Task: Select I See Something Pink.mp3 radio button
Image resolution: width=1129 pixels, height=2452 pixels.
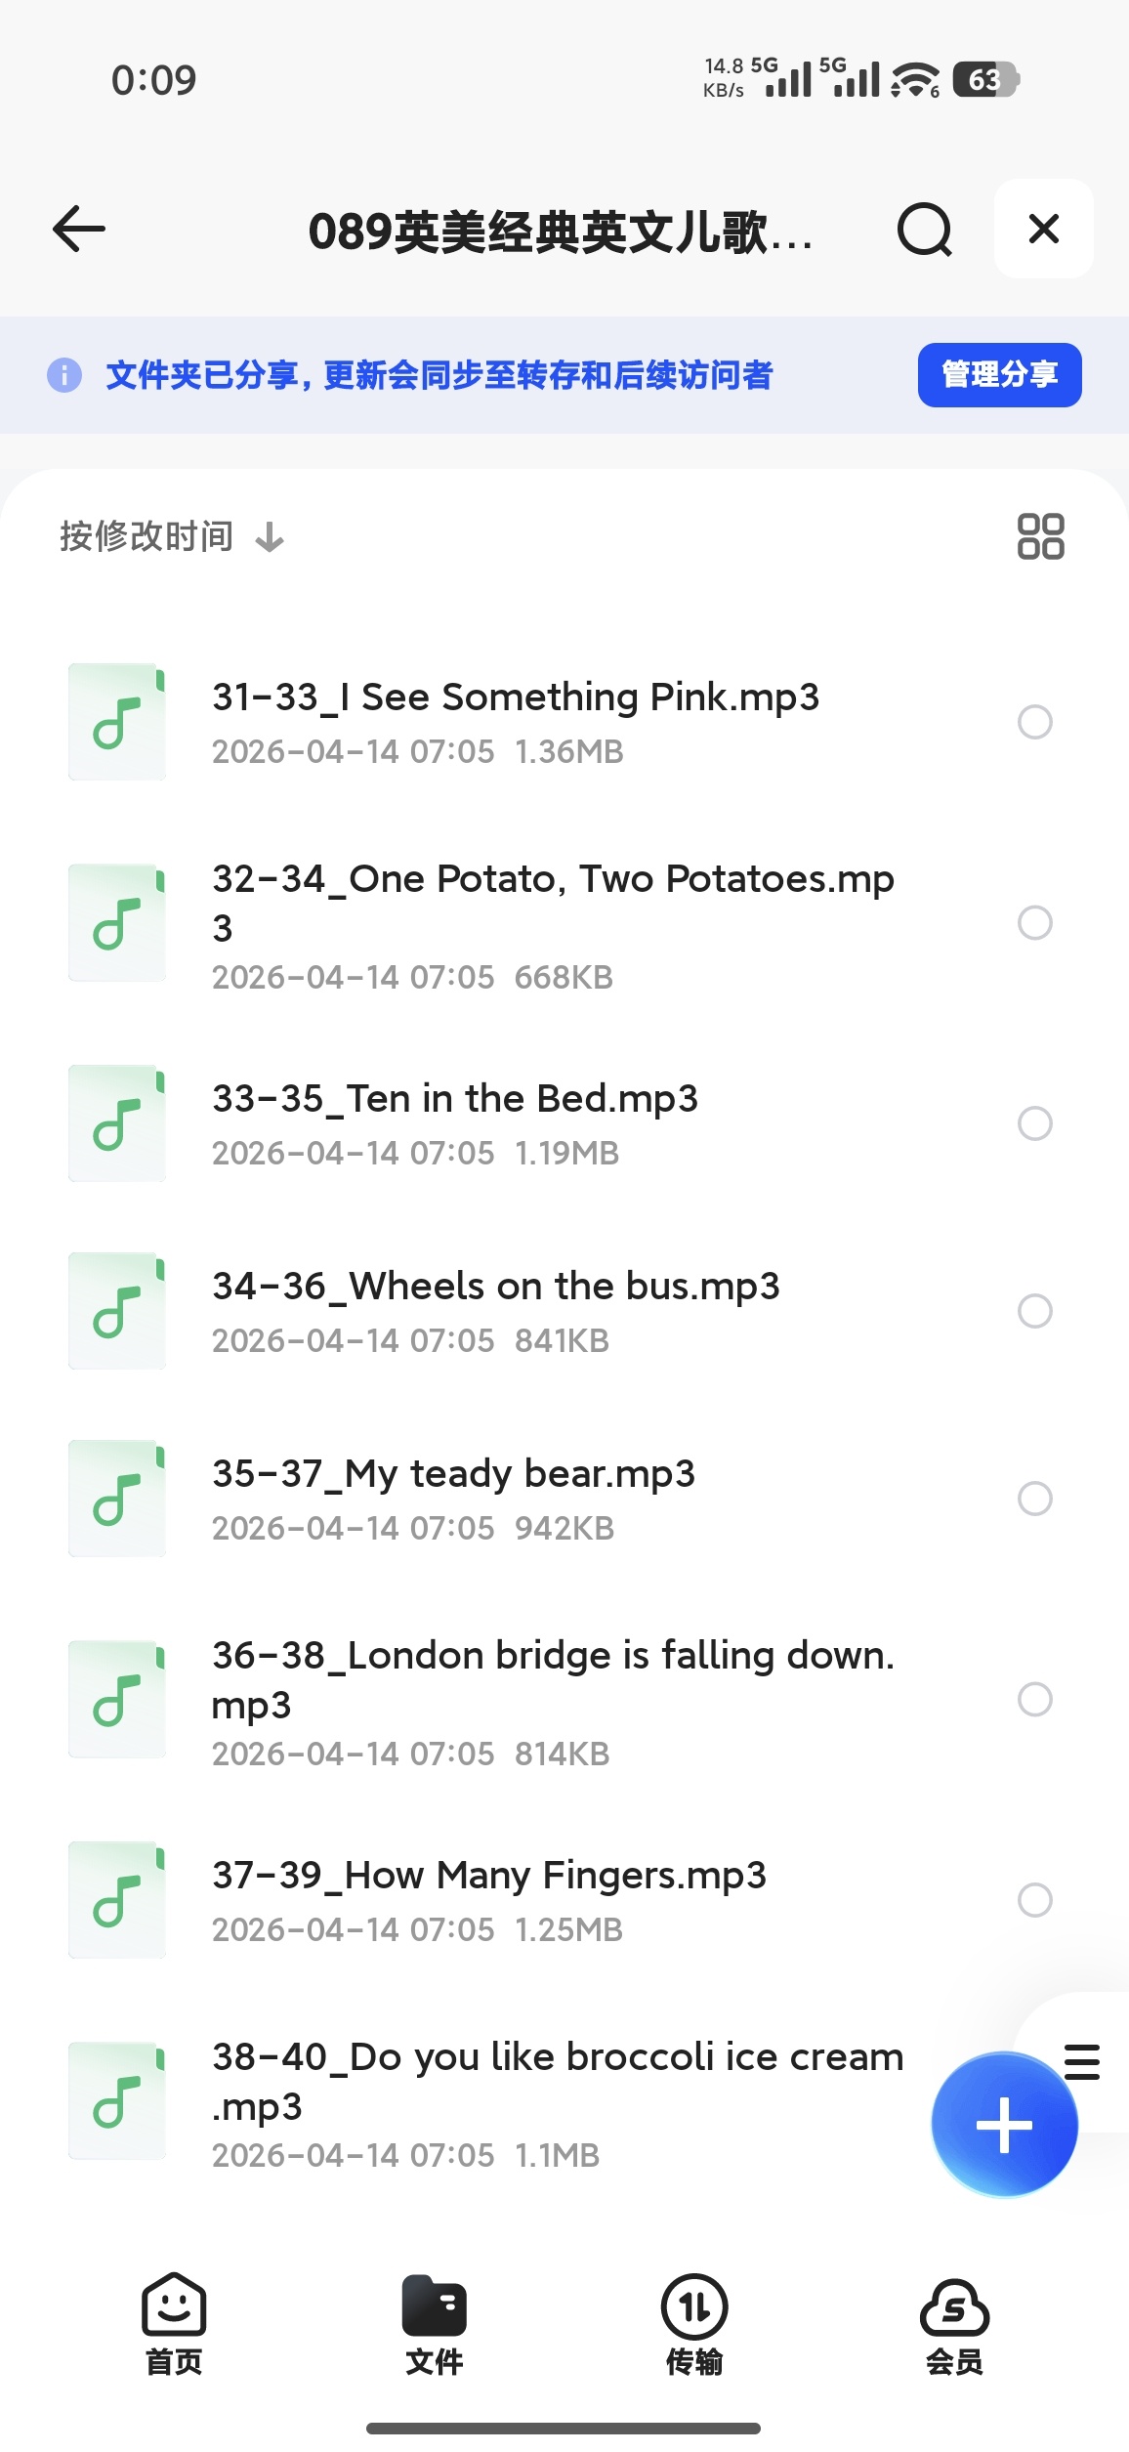Action: [1035, 722]
